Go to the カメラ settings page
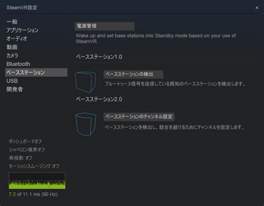The width and height of the screenshot is (264, 206). [12, 56]
